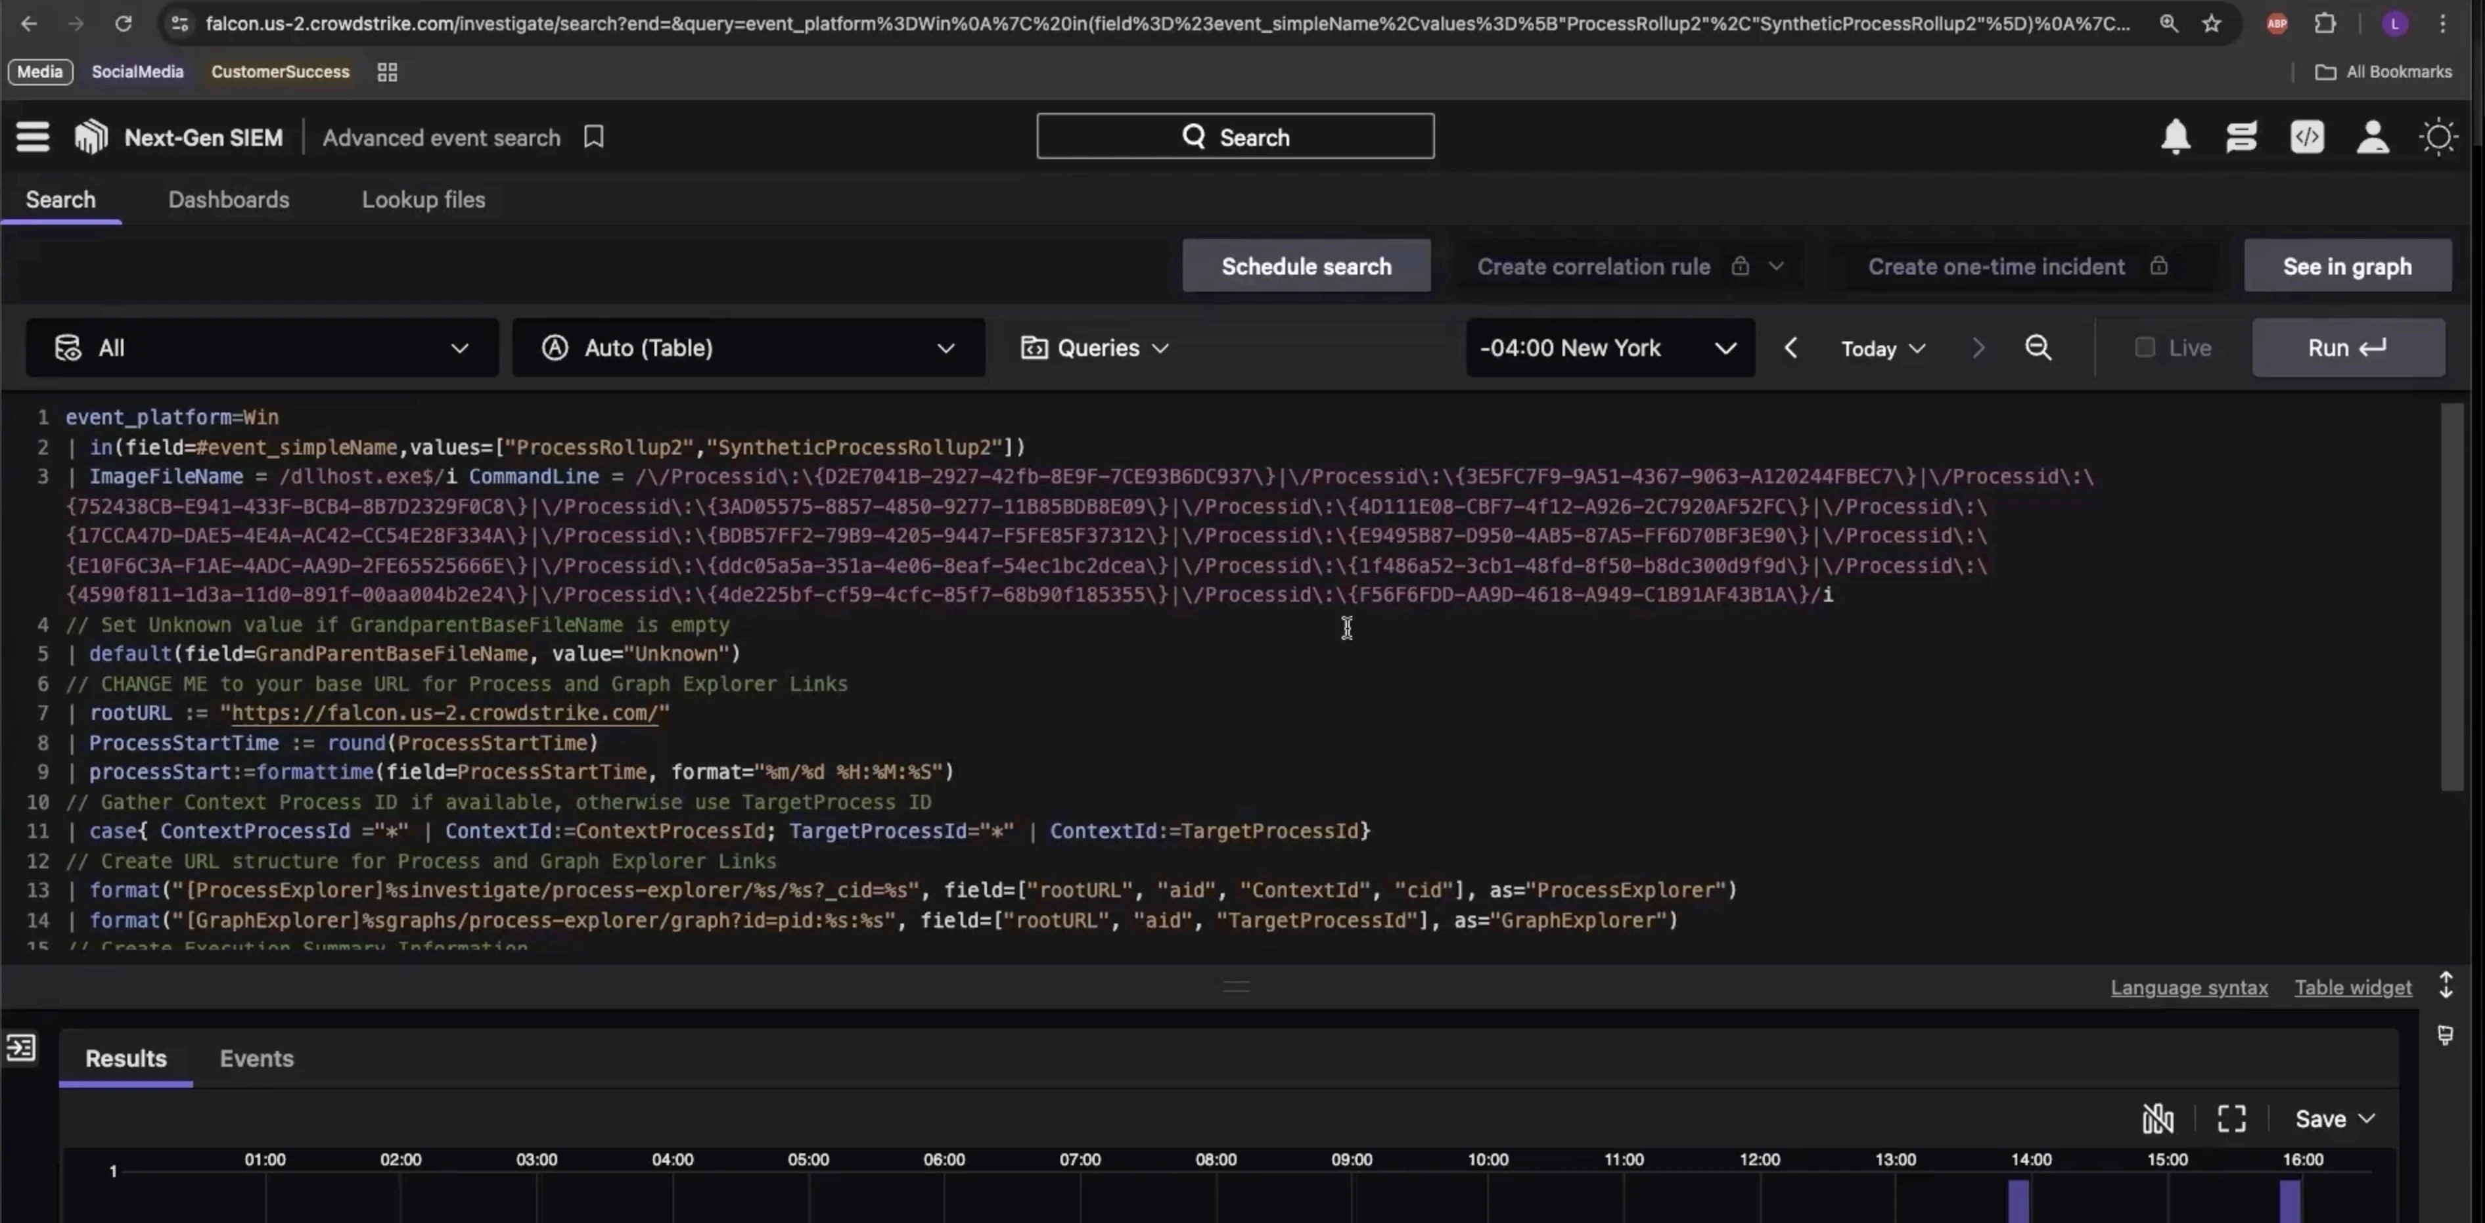Open the notifications bell
The width and height of the screenshot is (2485, 1223).
point(2176,137)
